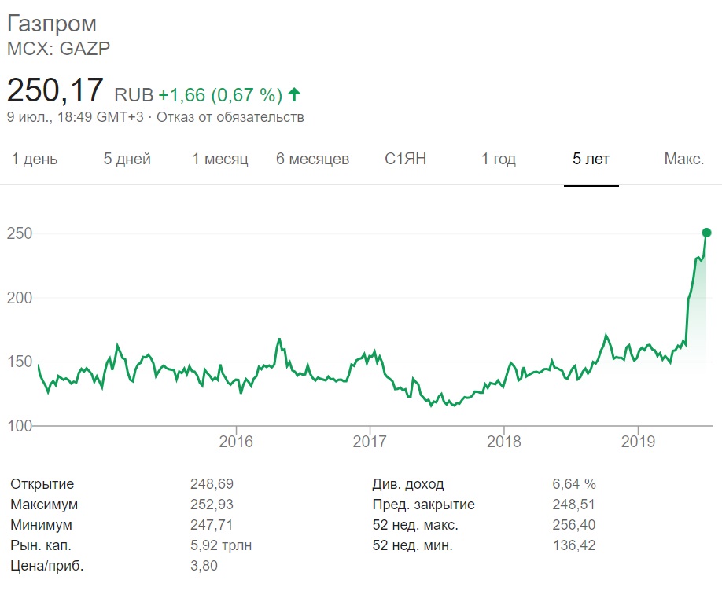This screenshot has height=591, width=722.
Task: Click the 2016 label on time axis
Action: pos(236,442)
